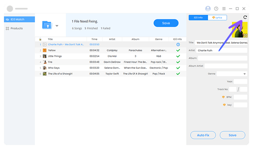Select the Charlie Puth - We Don't Talk row title

[66, 45]
